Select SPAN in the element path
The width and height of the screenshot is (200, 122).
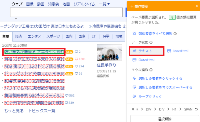click(188, 109)
